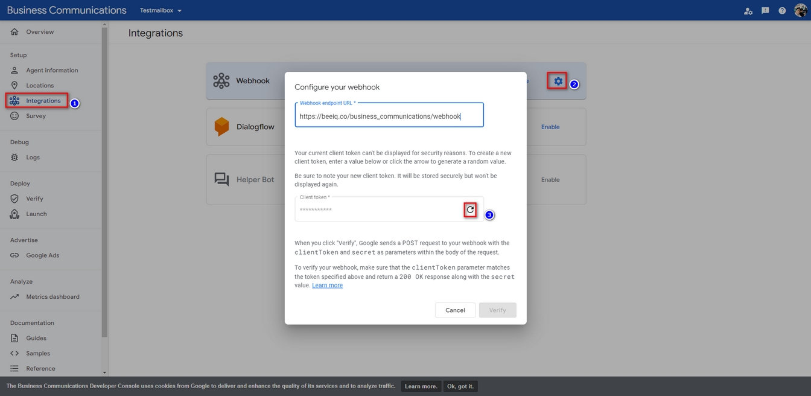Expand the Testmailbox agent dropdown
This screenshot has width=811, height=396.
click(x=161, y=10)
